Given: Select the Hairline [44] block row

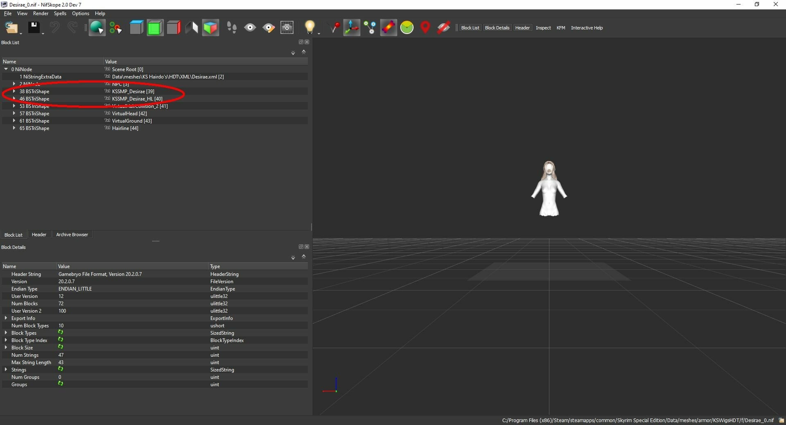Looking at the screenshot, I should tap(155, 128).
